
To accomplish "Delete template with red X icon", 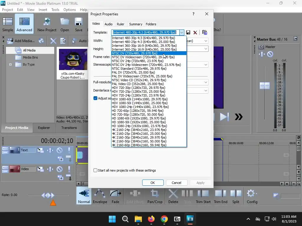I will pos(195,32).
